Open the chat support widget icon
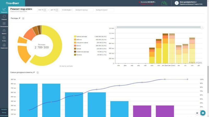 tap(203, 113)
